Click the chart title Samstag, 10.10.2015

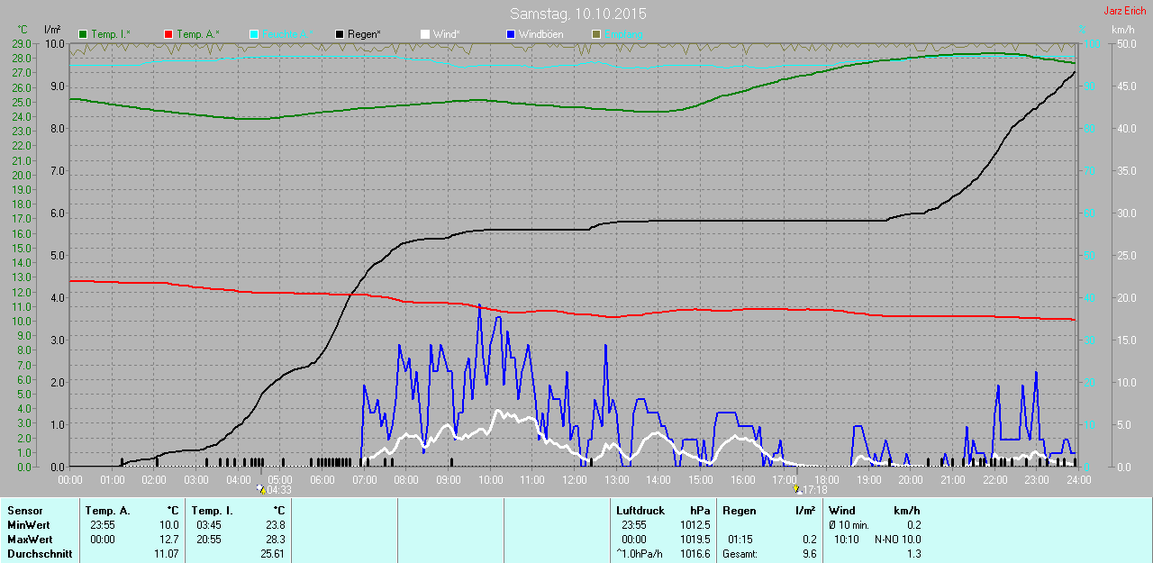(577, 14)
